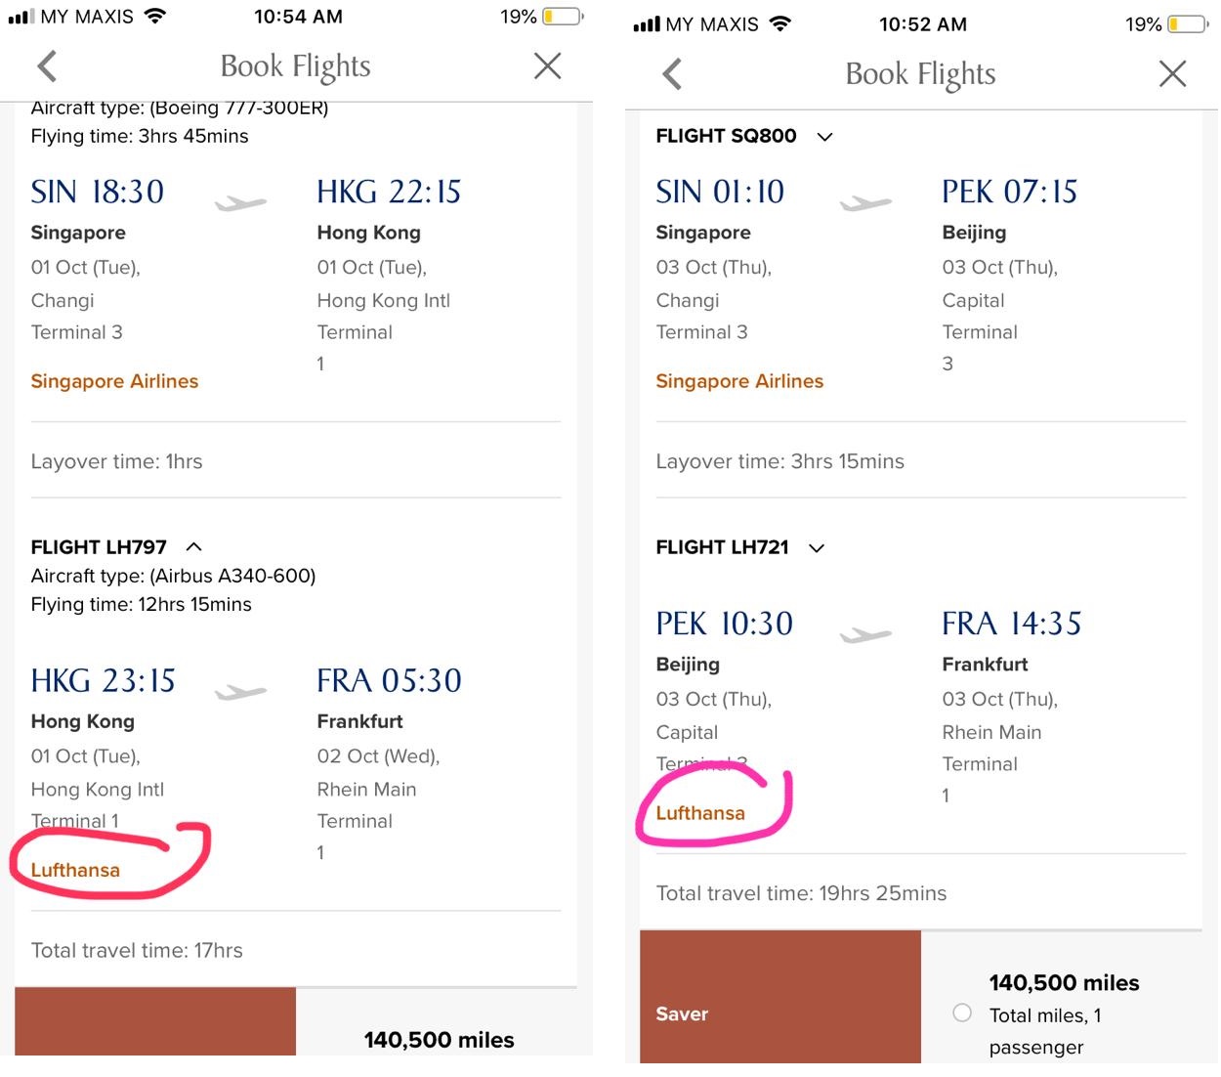Expand the FLIGHT SQ800 details

point(824,137)
